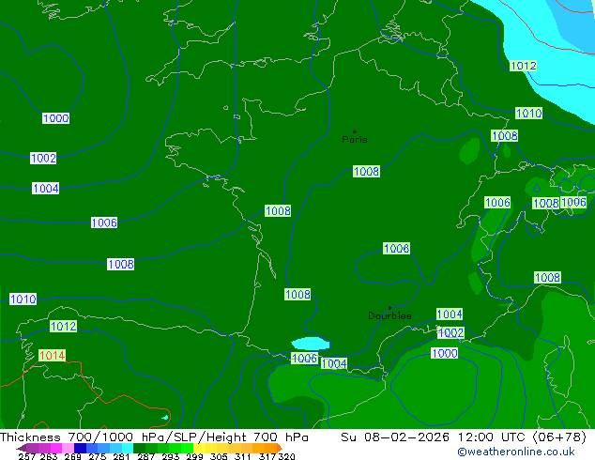The width and height of the screenshot is (595, 460).
Task: Click the cyan patch north of the Pyrenees
Action: (311, 344)
